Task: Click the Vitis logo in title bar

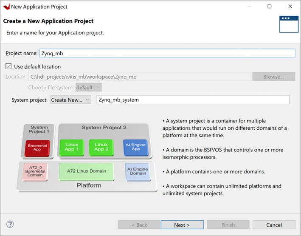Action: point(6,6)
